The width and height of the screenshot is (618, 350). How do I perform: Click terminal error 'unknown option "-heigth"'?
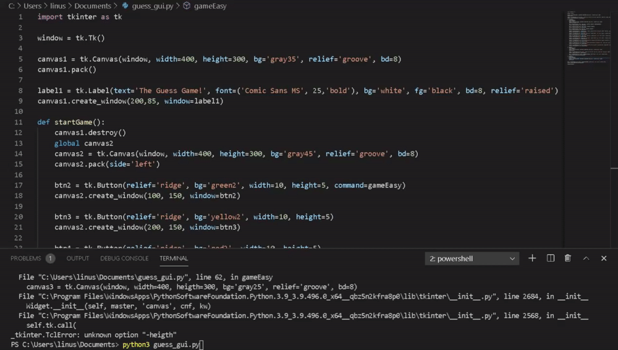click(x=130, y=335)
